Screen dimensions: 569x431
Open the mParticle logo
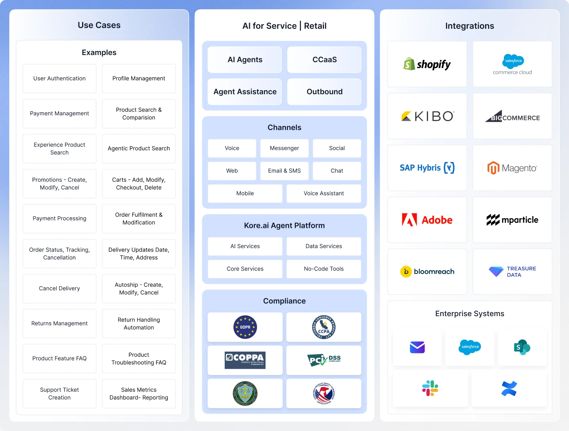512,220
